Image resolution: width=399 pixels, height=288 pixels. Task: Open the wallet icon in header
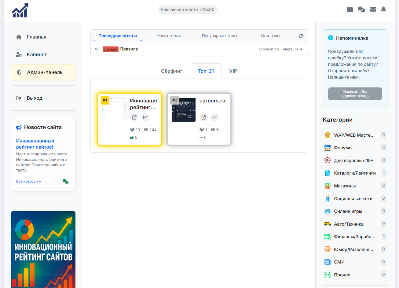tap(350, 9)
